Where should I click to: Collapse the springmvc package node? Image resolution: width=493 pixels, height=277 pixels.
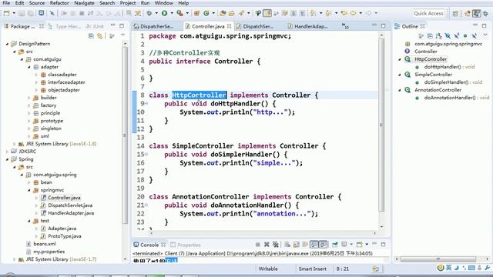29,190
